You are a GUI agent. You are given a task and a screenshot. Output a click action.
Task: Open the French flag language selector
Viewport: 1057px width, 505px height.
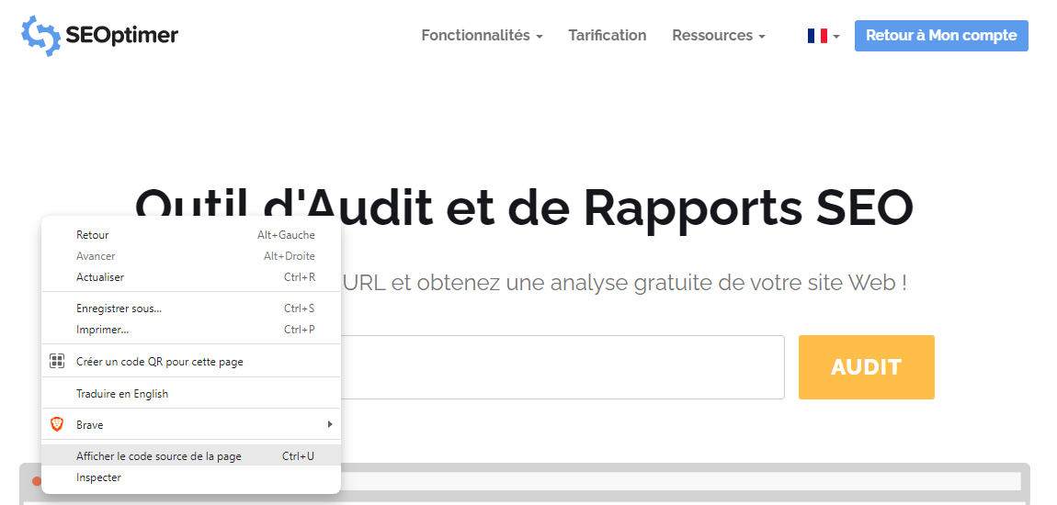823,36
